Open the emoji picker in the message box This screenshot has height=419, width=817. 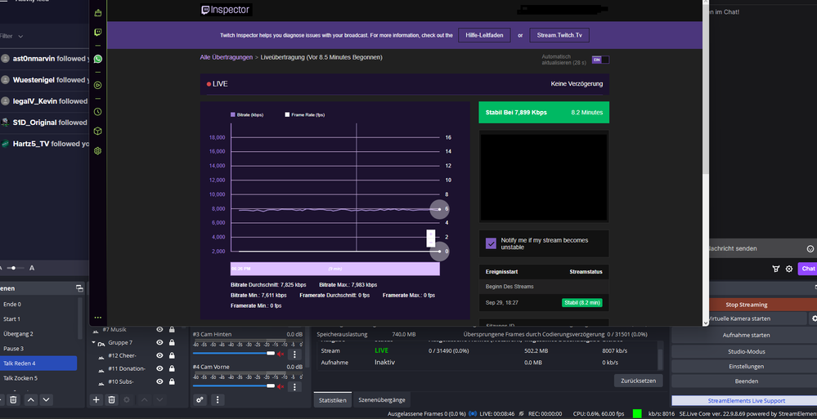[810, 249]
